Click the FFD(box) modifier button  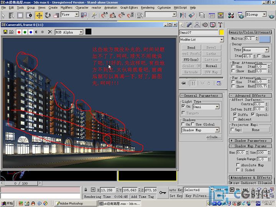pyautogui.click(x=191, y=60)
